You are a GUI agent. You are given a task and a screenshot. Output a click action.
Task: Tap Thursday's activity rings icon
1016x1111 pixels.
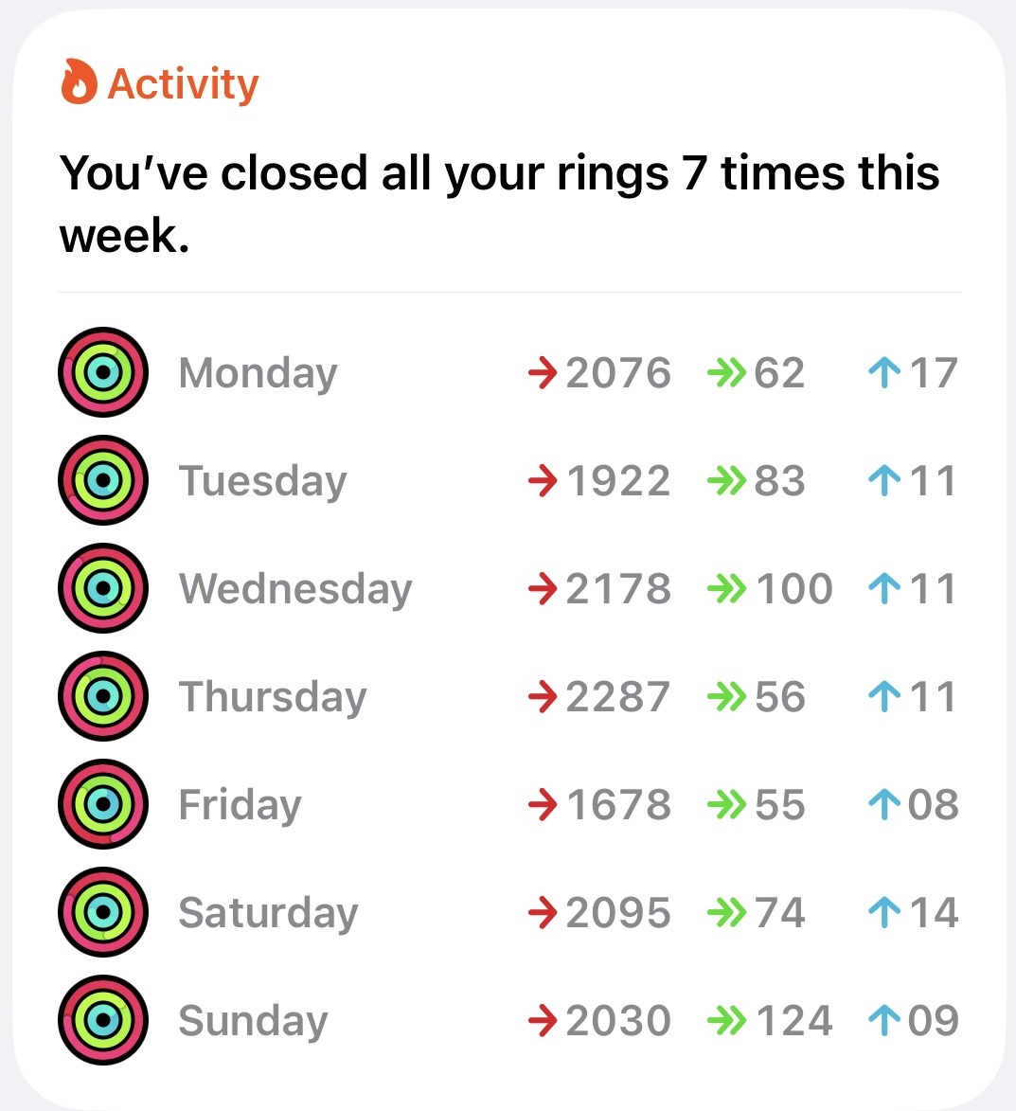pyautogui.click(x=103, y=696)
